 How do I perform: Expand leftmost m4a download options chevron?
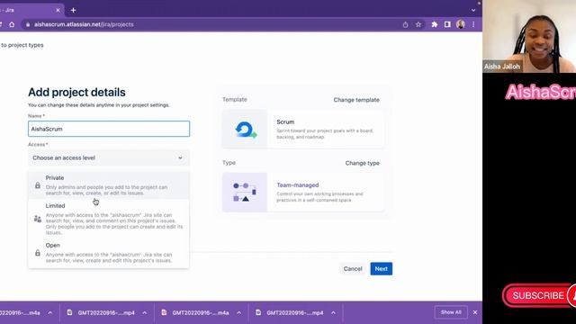[x=50, y=313]
